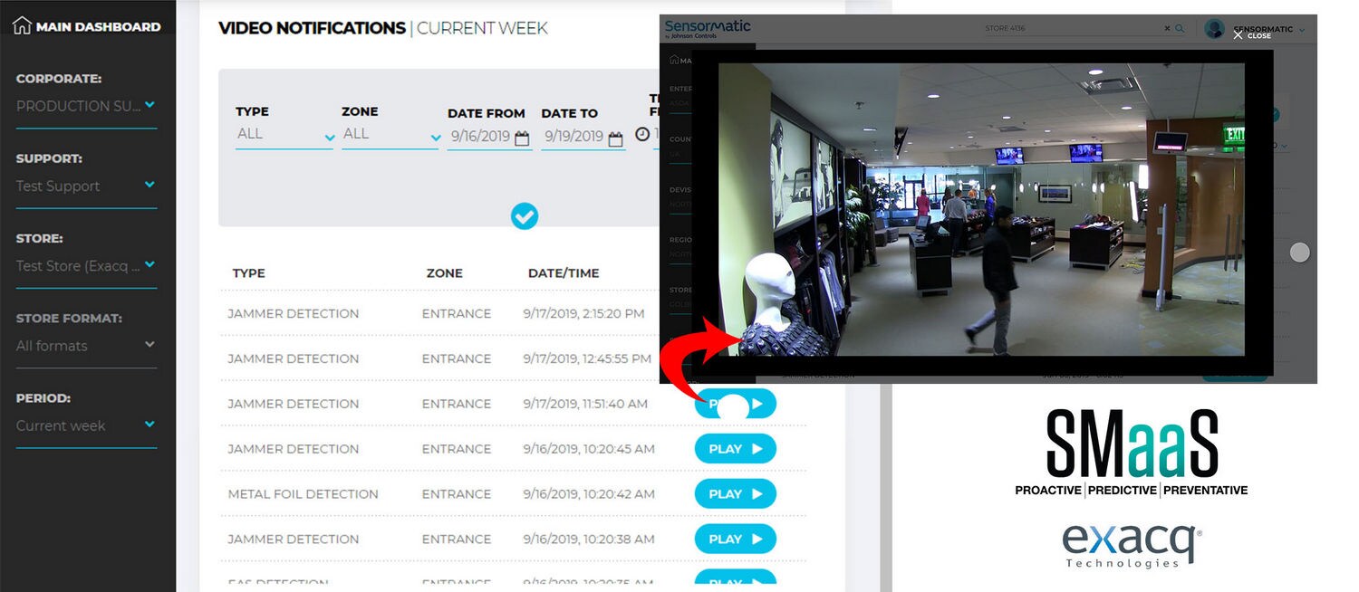Apply filters with the blue checkmark button
This screenshot has height=592, width=1359.
524,216
